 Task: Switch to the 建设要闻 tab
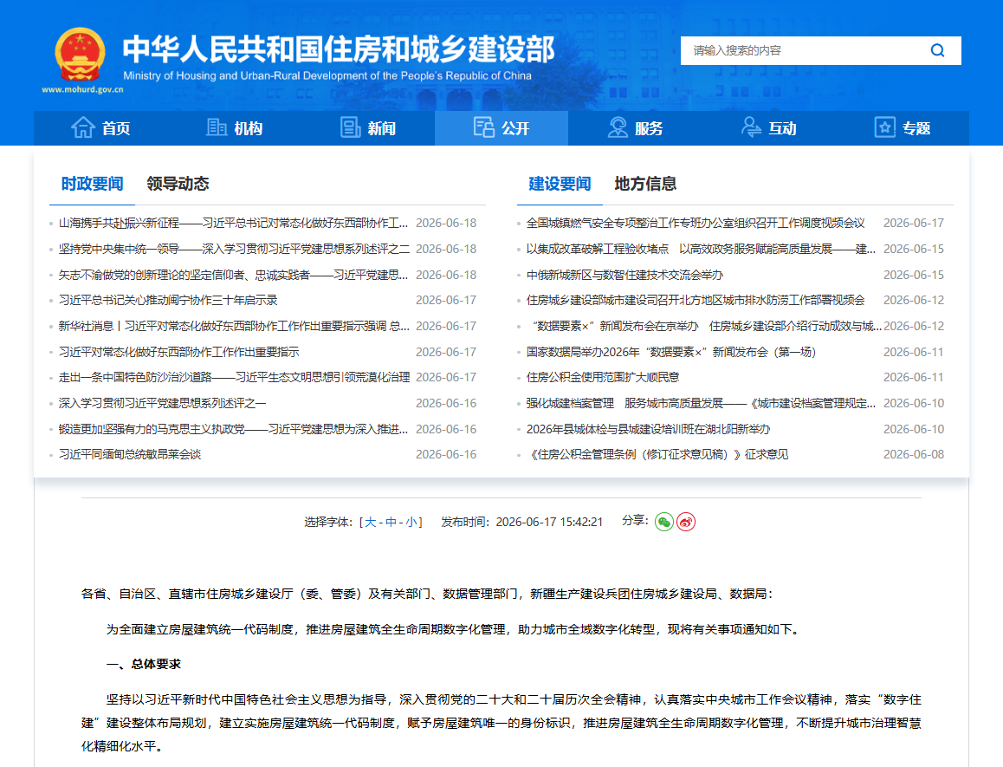click(560, 184)
